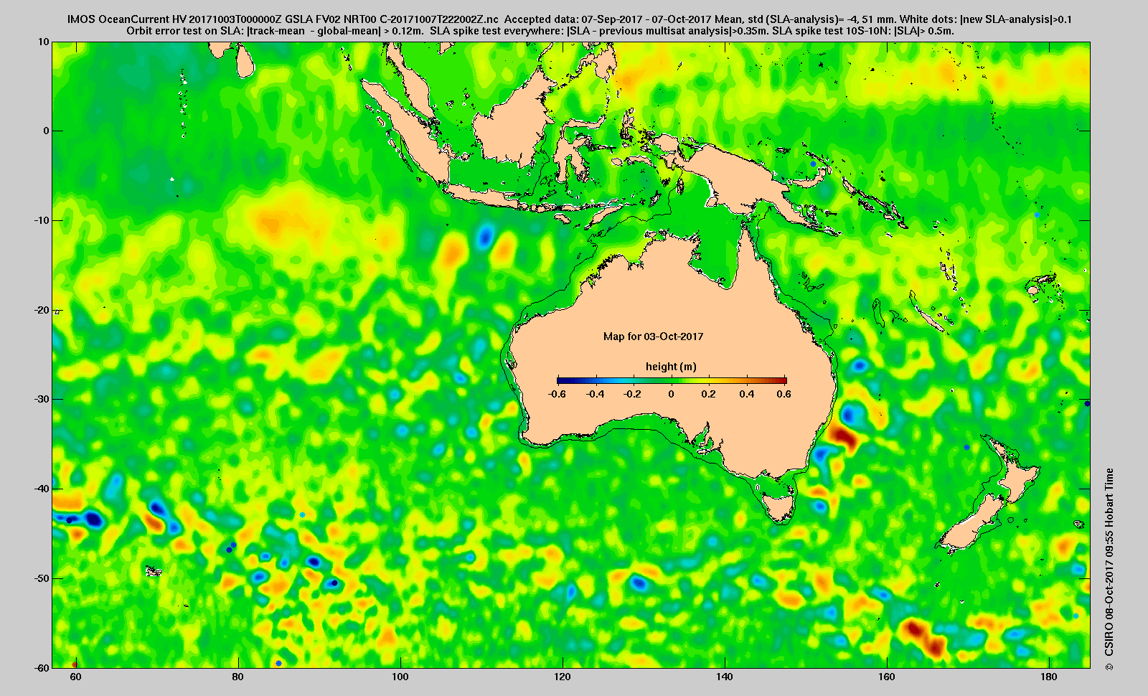The width and height of the screenshot is (1148, 696).
Task: Click the longitude axis label 160
Action: [x=886, y=677]
